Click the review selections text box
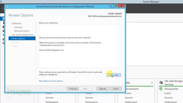 (80, 46)
